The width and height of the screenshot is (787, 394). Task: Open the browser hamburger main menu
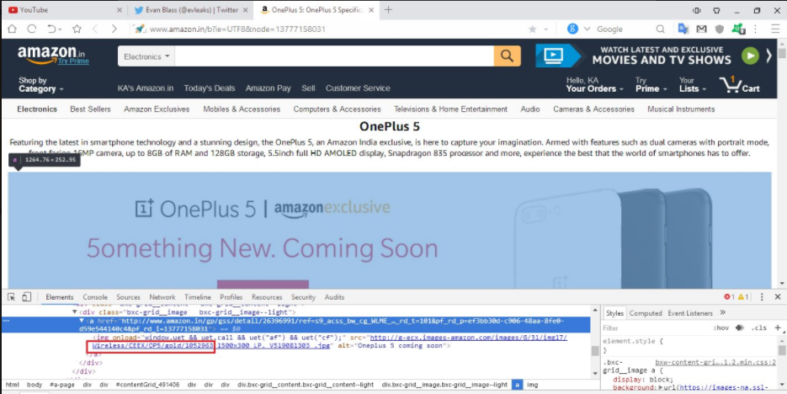click(775, 29)
